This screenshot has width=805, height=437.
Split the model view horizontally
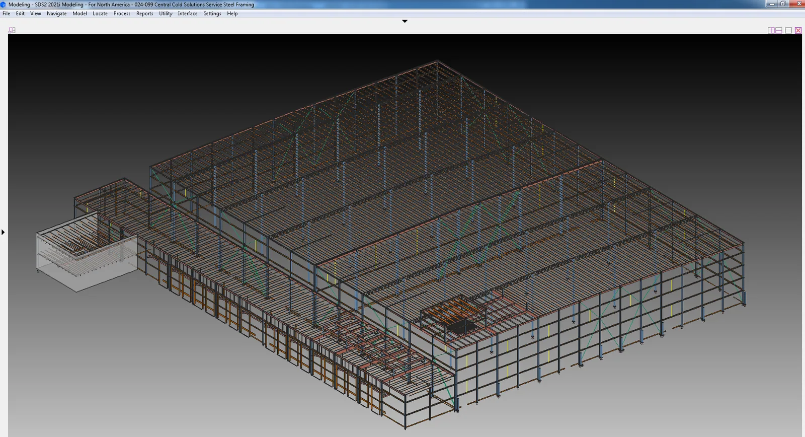click(779, 30)
